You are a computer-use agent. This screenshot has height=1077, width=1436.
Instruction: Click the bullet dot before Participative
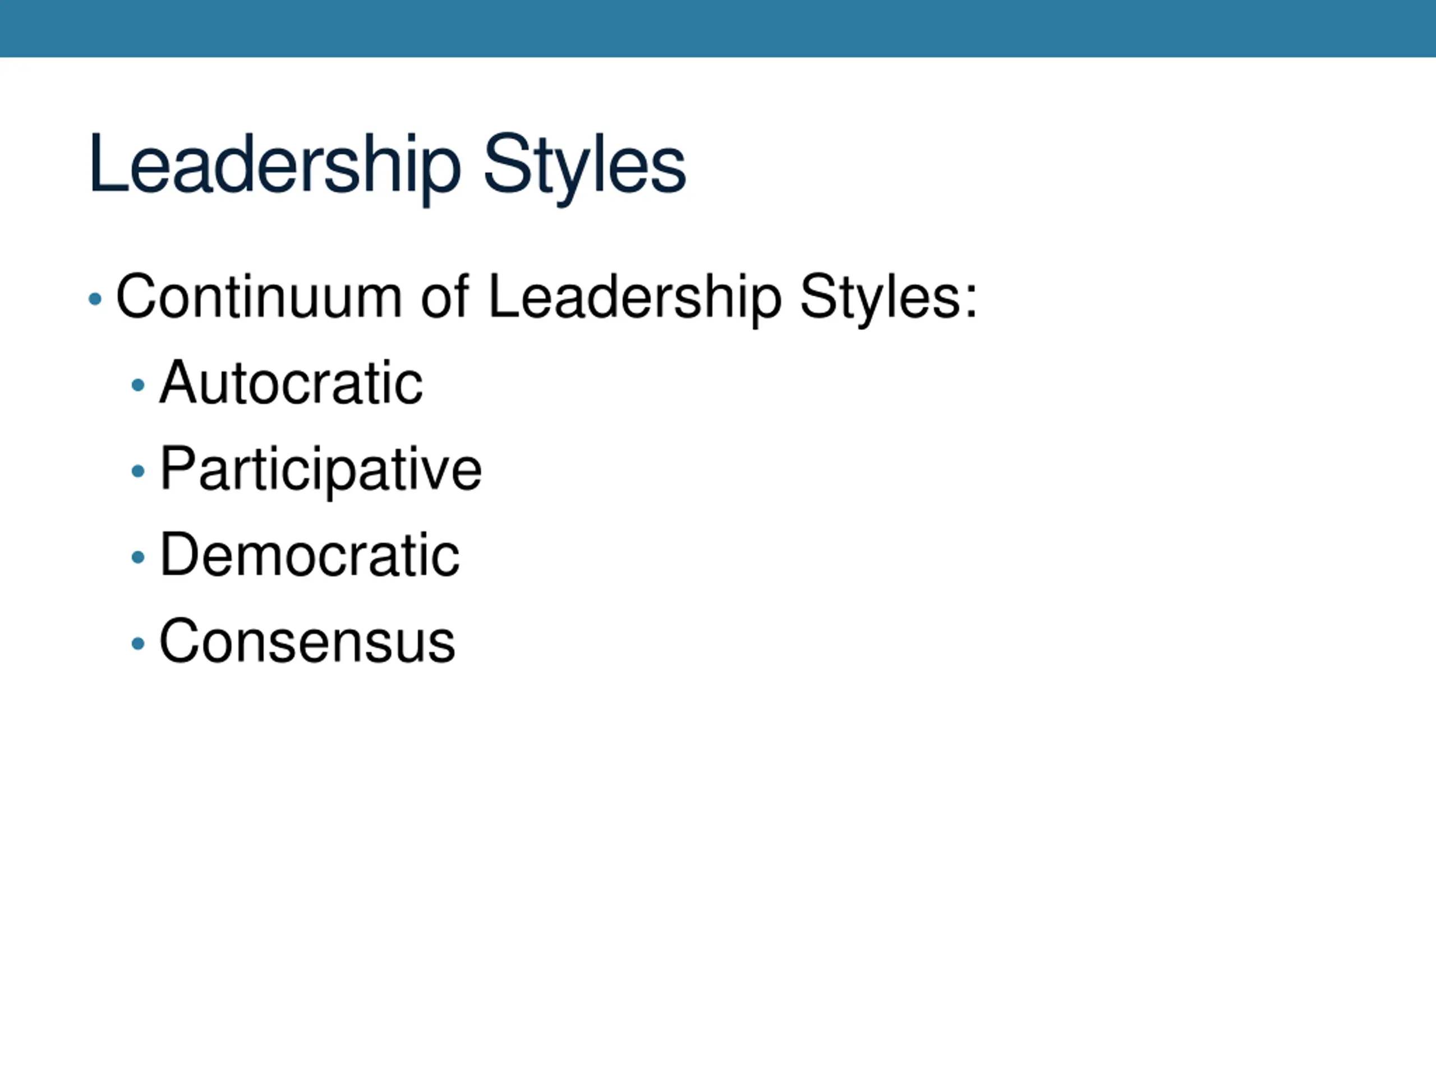click(137, 471)
